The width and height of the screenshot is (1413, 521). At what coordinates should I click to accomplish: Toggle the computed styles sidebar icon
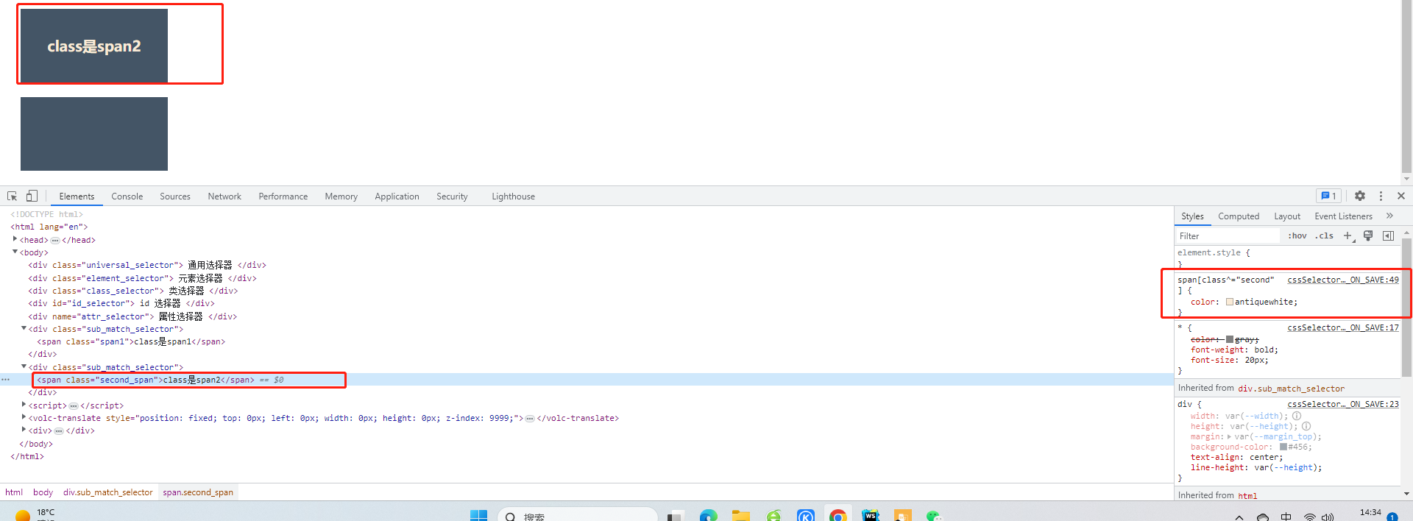[1388, 235]
